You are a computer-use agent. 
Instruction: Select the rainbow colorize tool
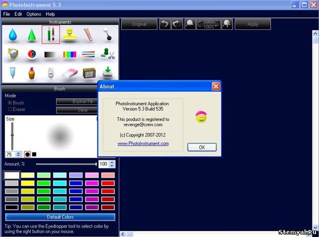[70, 54]
